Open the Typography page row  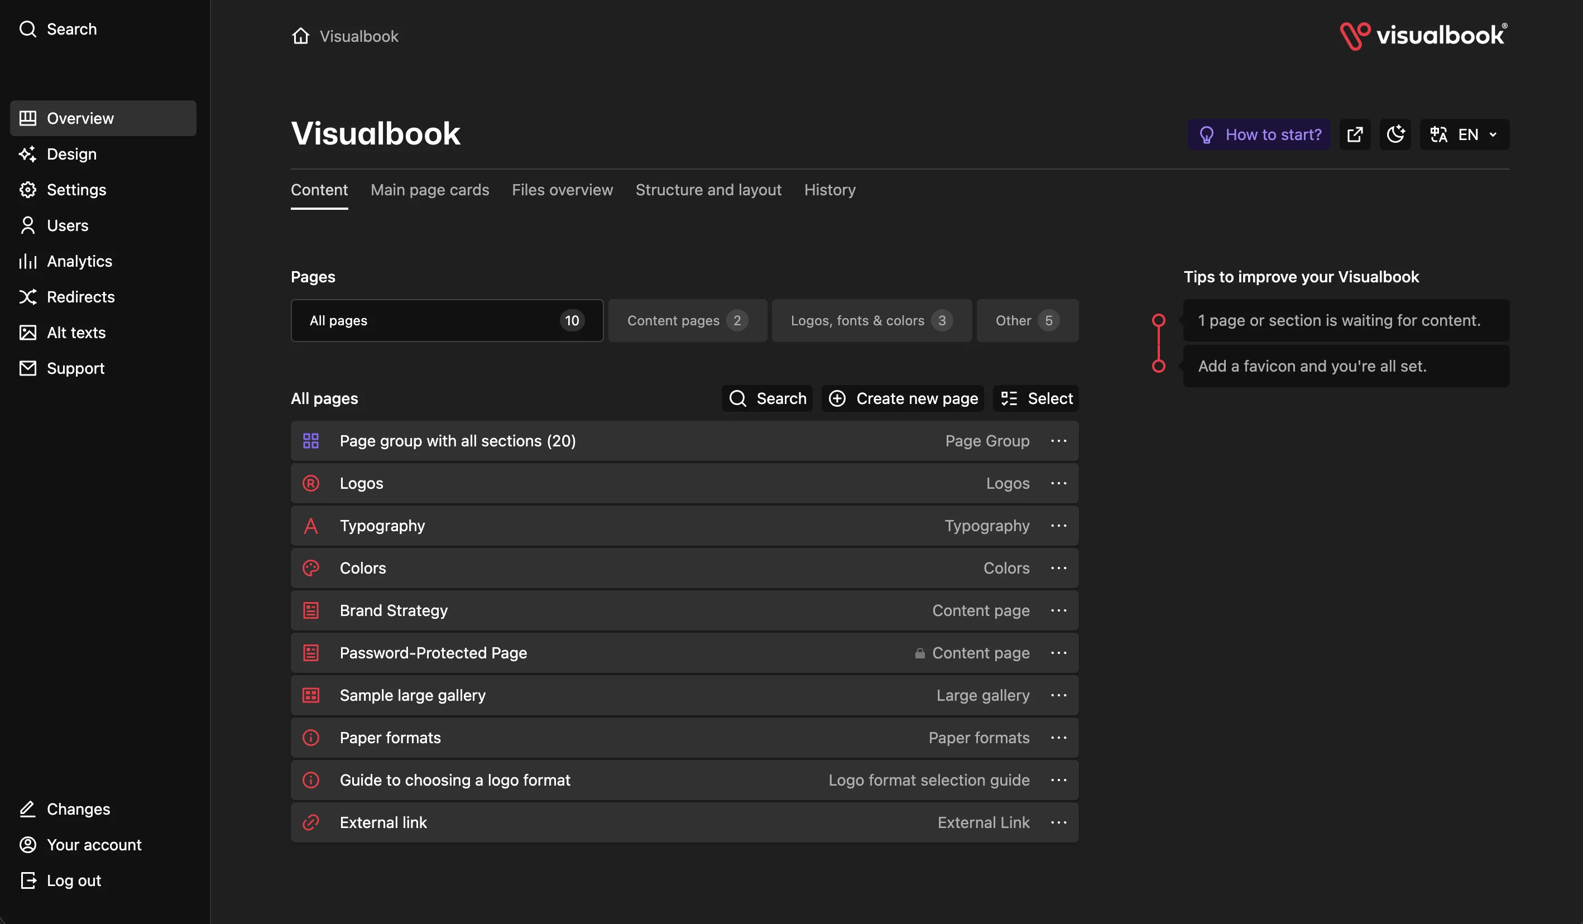point(685,526)
